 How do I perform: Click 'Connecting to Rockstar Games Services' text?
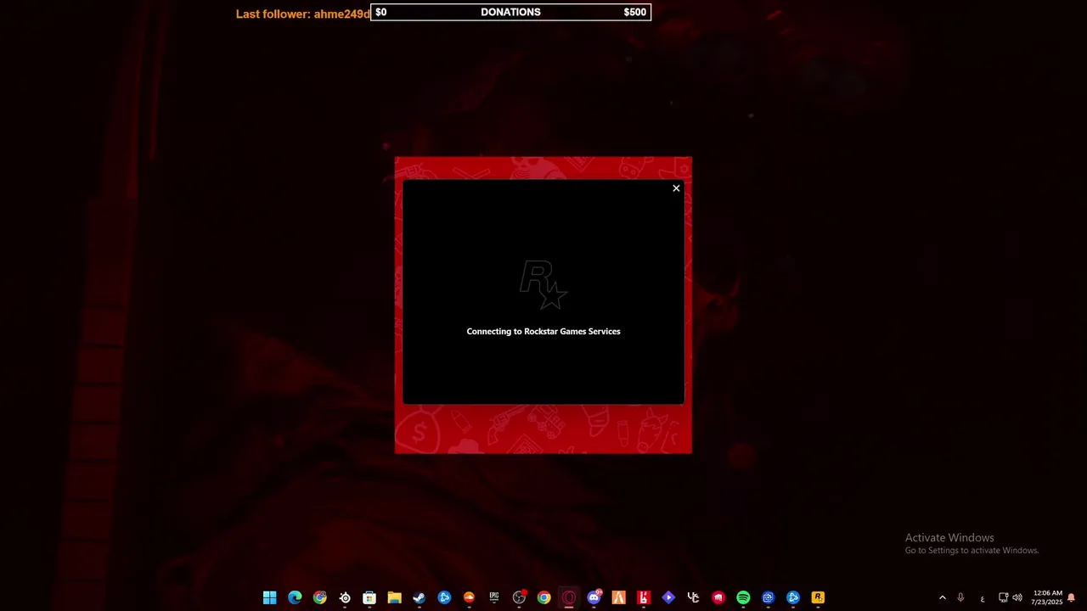coord(543,331)
